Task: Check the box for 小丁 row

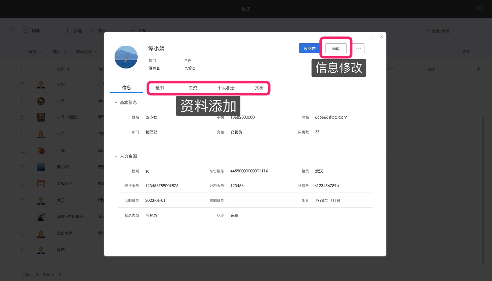Action: [x=23, y=134]
